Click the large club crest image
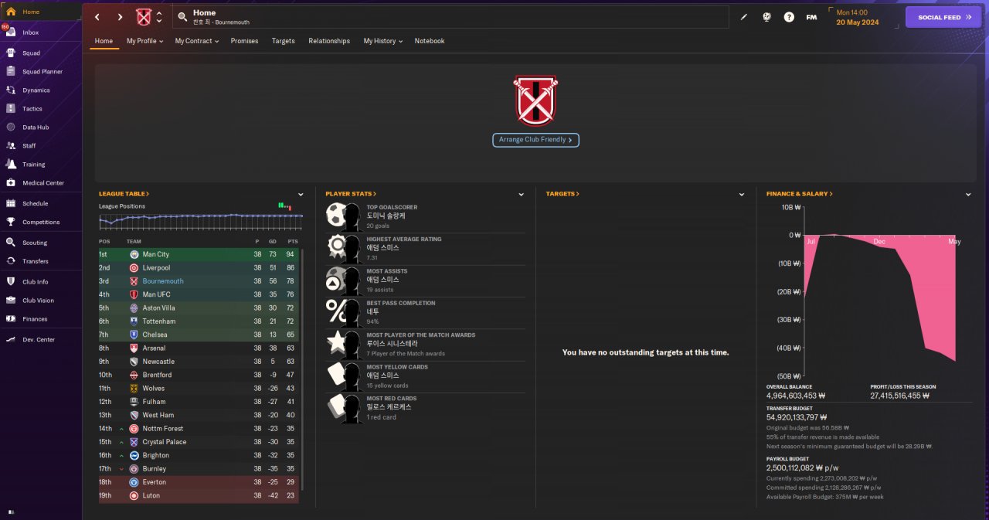 coord(535,100)
